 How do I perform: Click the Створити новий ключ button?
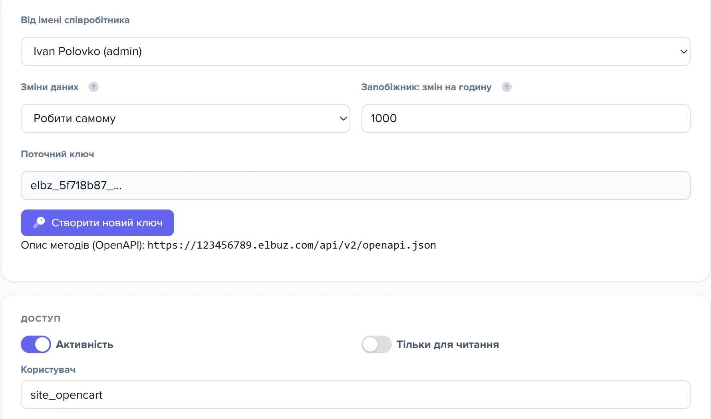[x=97, y=223]
